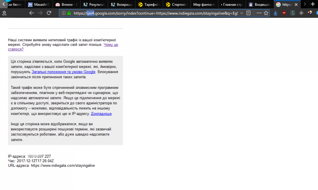Click the green secure connection padlock
The height and width of the screenshot is (190, 318).
pyautogui.click(x=69, y=13)
